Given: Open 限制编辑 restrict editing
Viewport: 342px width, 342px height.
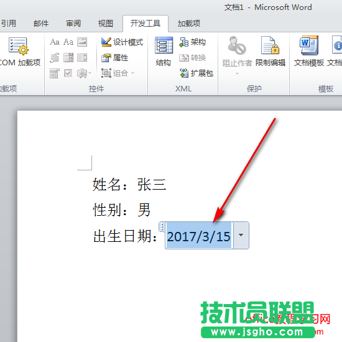Looking at the screenshot, I should coord(270,52).
